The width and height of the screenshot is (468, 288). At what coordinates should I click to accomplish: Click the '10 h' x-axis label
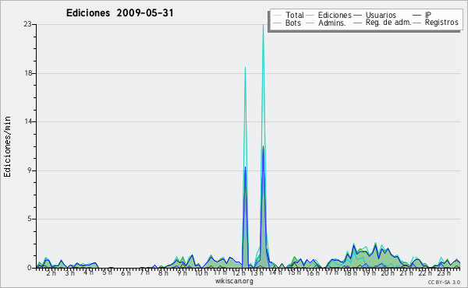click(201, 272)
